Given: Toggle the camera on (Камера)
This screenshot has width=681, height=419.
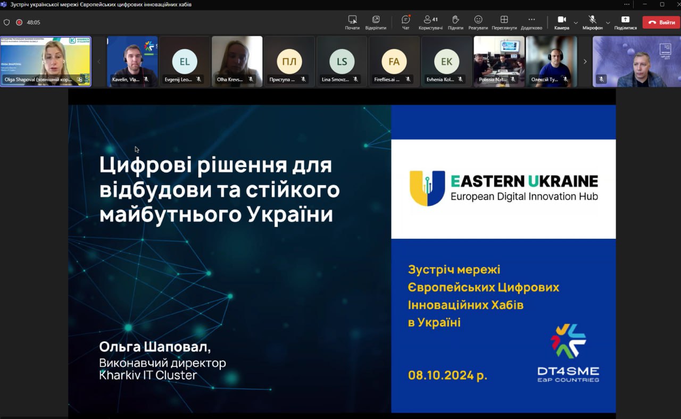Looking at the screenshot, I should point(561,22).
